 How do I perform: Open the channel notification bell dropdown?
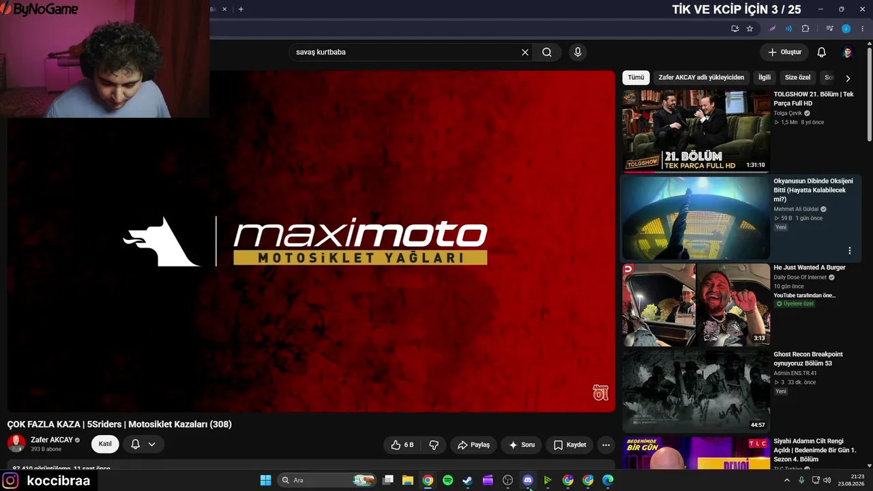[143, 444]
